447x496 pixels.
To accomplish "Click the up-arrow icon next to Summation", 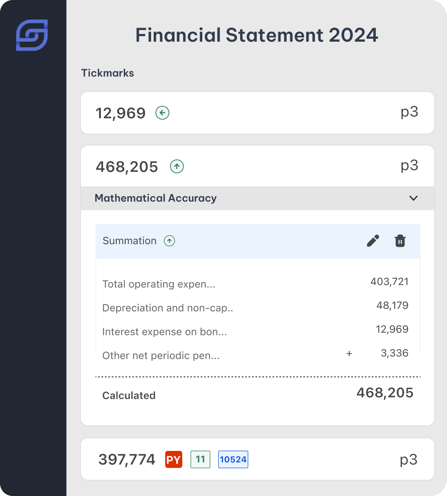I will coord(169,241).
